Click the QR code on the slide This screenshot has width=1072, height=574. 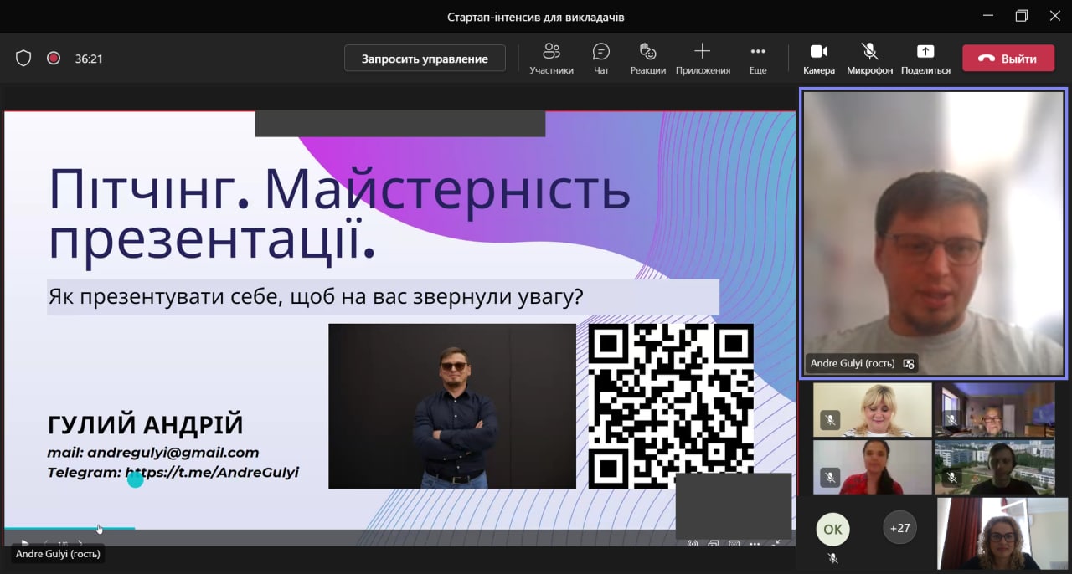point(671,406)
